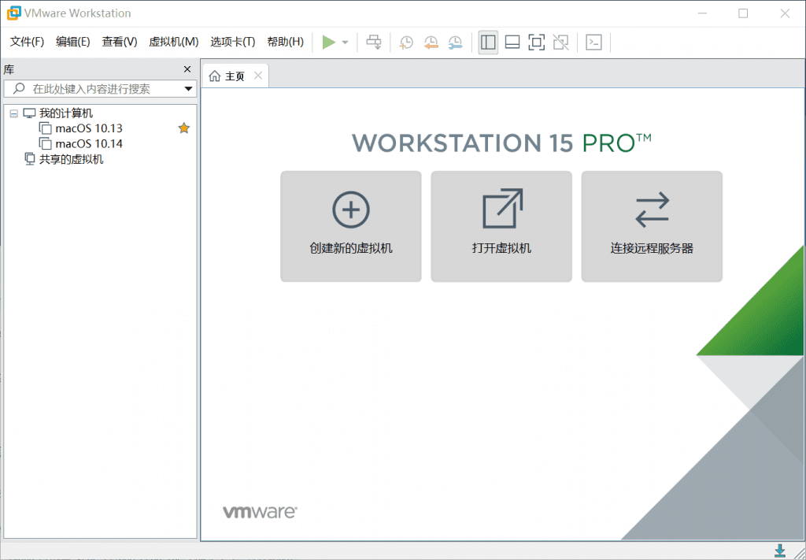Click 创建新的虚拟机 to create a VM

pyautogui.click(x=350, y=226)
